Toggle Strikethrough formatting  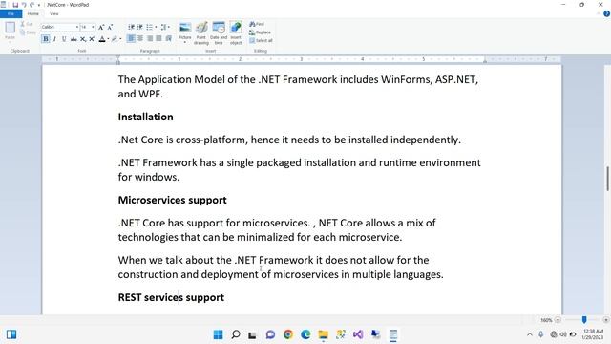point(74,39)
